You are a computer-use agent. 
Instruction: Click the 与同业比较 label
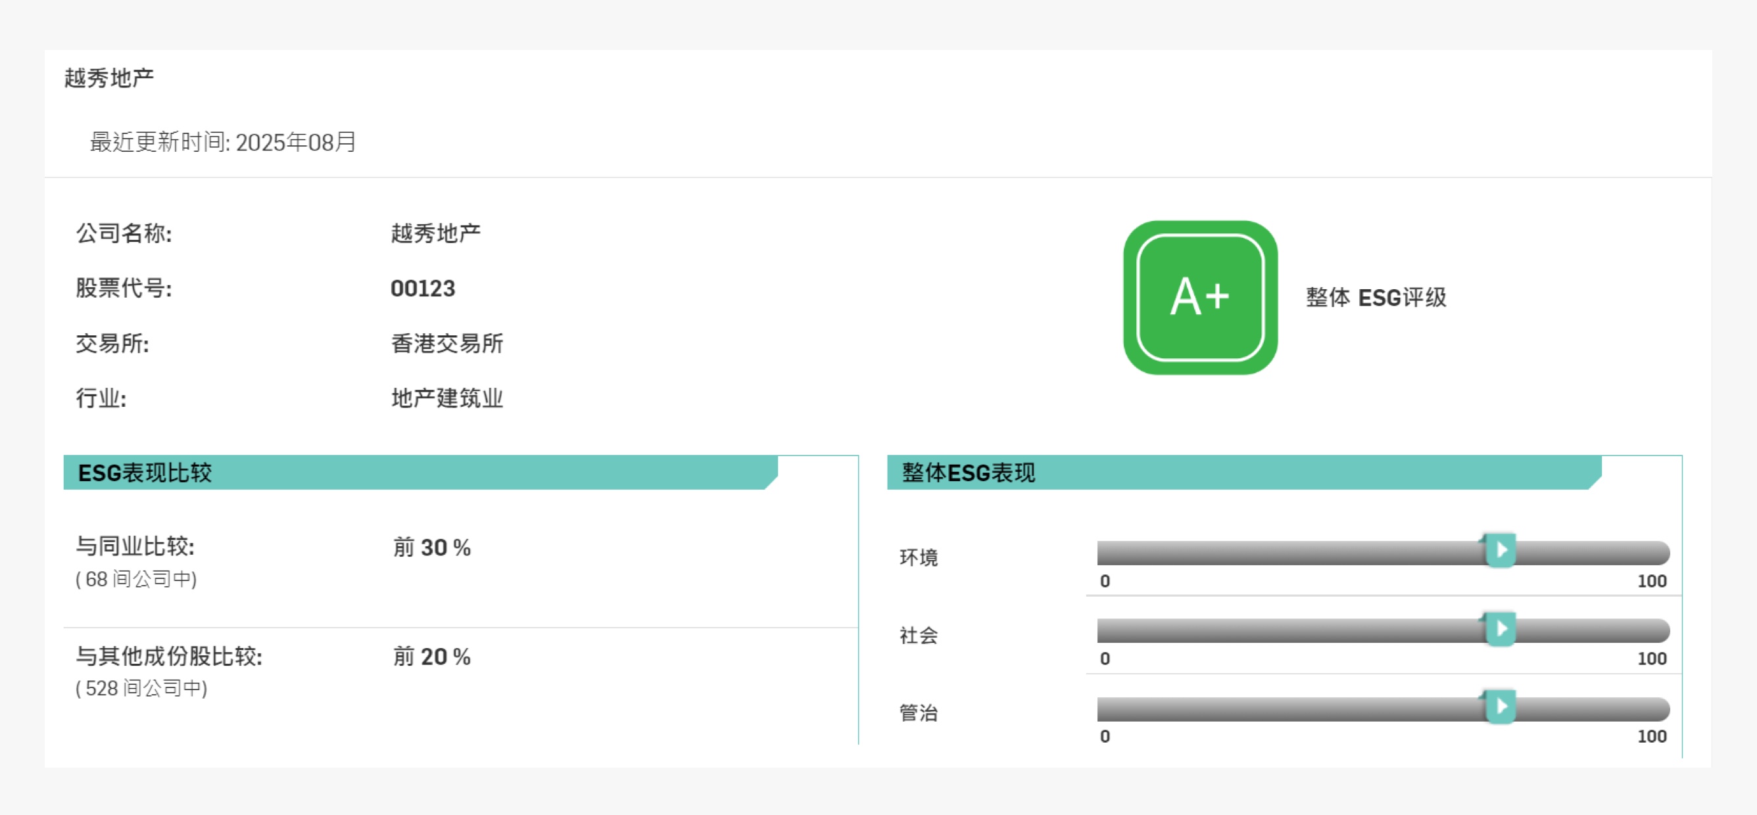click(135, 546)
